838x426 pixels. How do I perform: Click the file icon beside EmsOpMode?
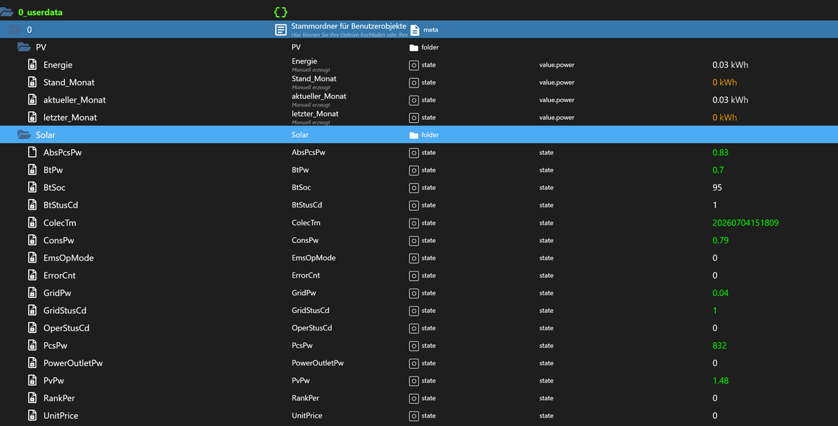(32, 258)
